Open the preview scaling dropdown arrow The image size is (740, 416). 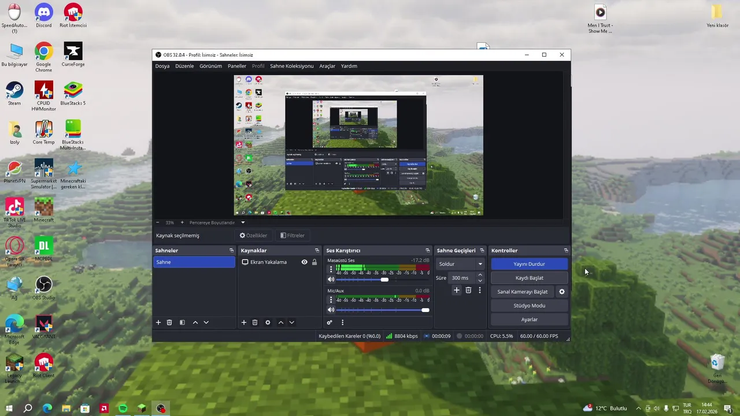point(243,222)
